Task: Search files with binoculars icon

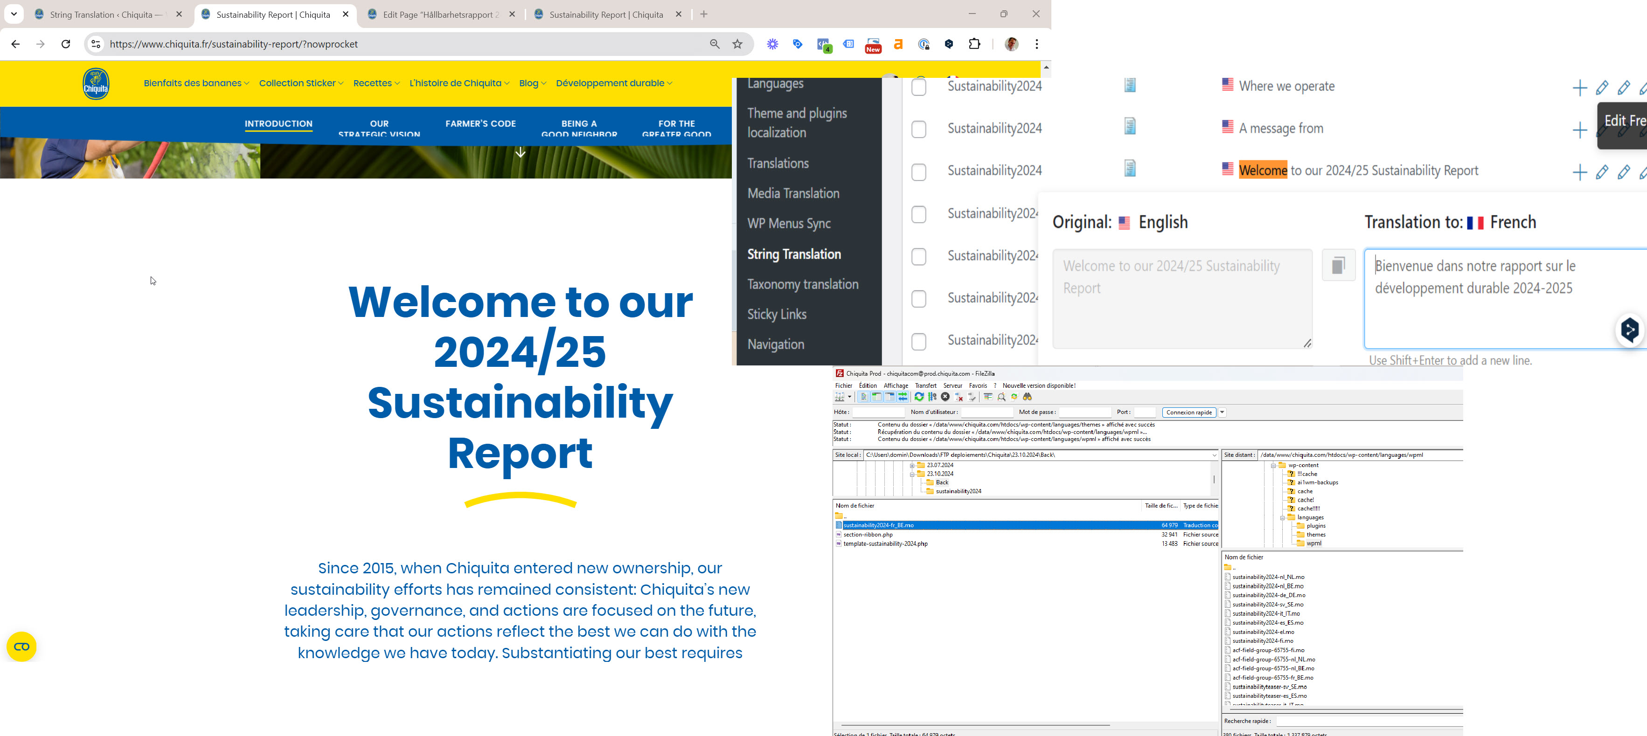Action: pyautogui.click(x=1028, y=397)
